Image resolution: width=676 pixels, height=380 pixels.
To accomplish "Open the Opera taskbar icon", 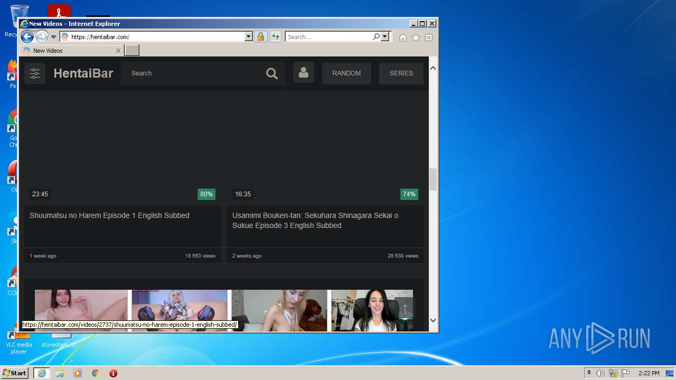I will [x=113, y=373].
